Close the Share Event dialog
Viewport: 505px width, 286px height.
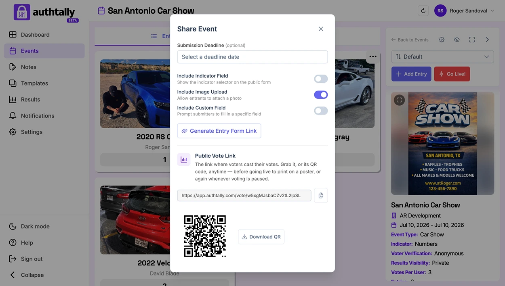tap(321, 29)
